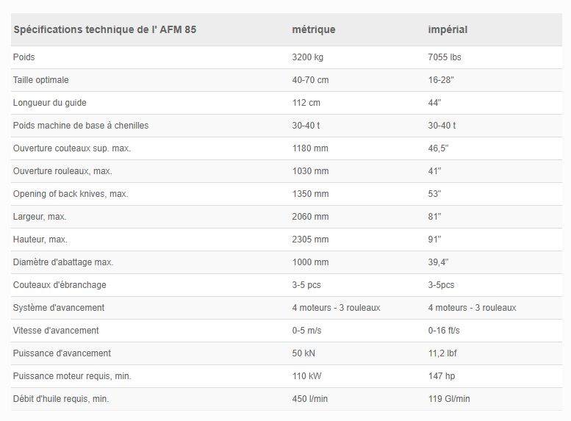
Task: Click the '7055 lbs' imperial value
Action: (x=445, y=57)
